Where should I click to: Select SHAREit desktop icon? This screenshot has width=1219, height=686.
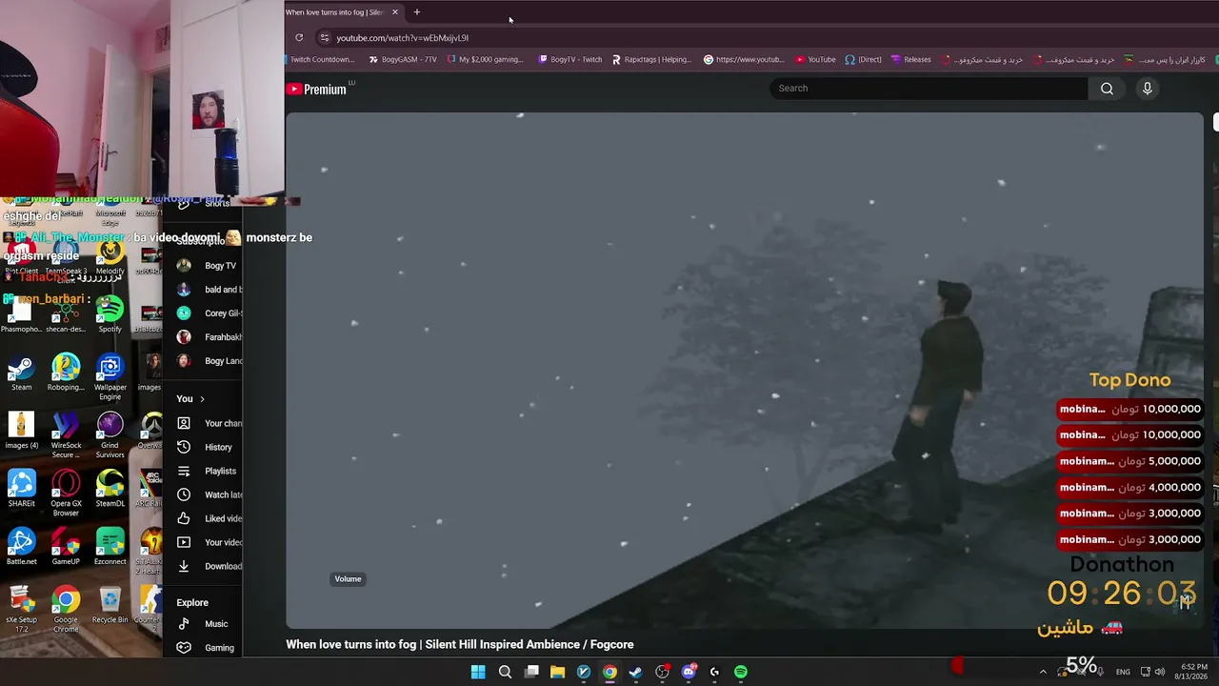(22, 489)
